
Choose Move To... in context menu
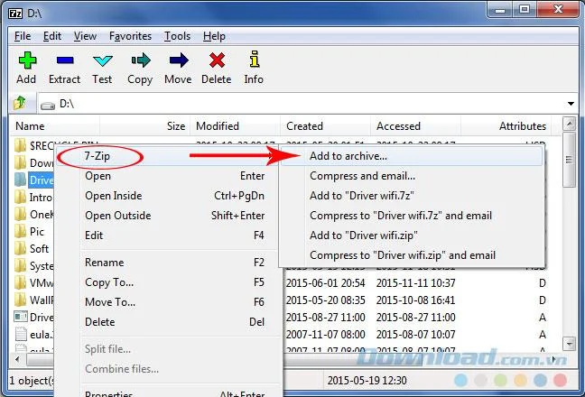pyautogui.click(x=167, y=301)
